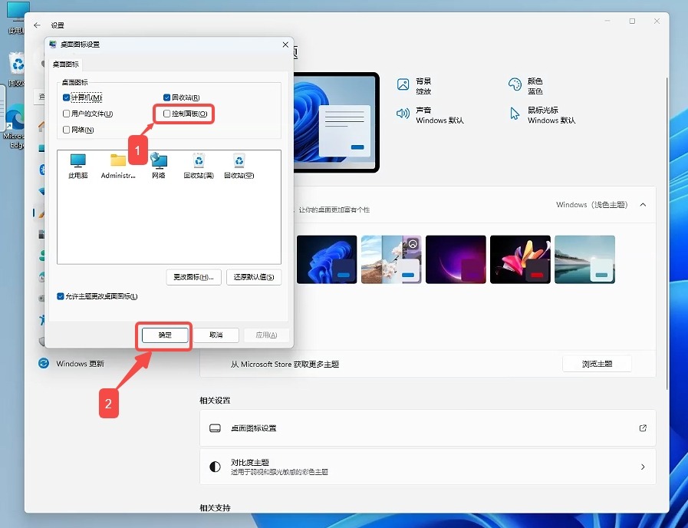Select the 此电脑 computer icon in list
Viewport: 688px width, 528px height.
[78, 160]
